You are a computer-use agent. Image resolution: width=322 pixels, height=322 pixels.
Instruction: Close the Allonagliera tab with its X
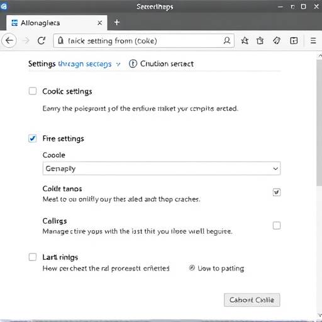click(x=100, y=23)
